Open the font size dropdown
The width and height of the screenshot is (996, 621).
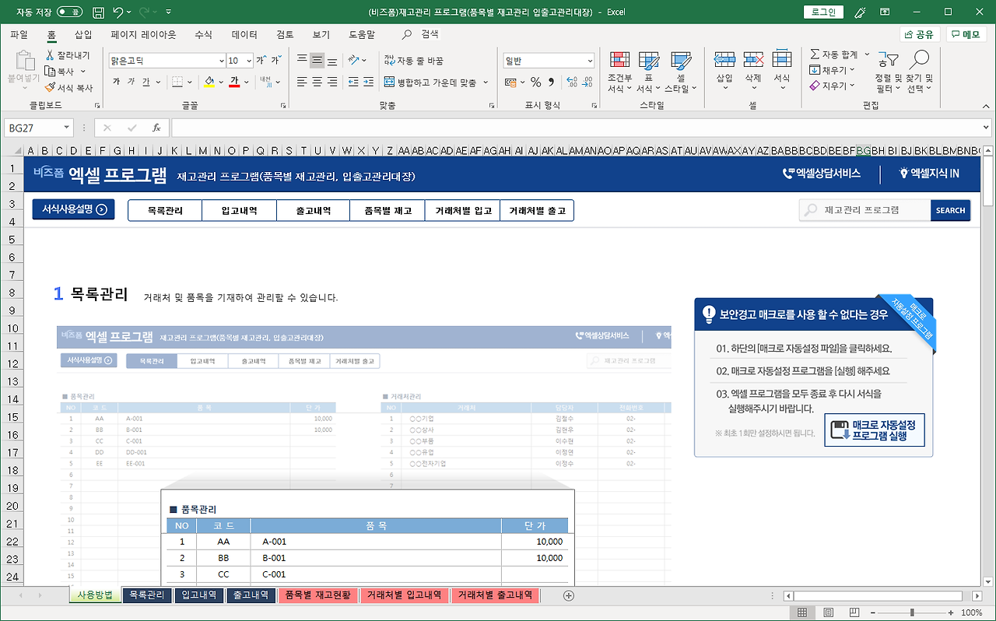pos(249,61)
